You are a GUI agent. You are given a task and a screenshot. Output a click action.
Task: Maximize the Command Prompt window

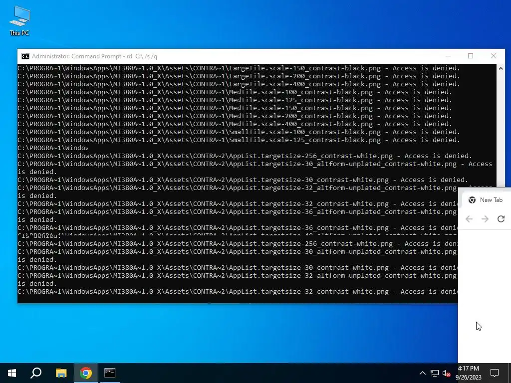pyautogui.click(x=471, y=56)
